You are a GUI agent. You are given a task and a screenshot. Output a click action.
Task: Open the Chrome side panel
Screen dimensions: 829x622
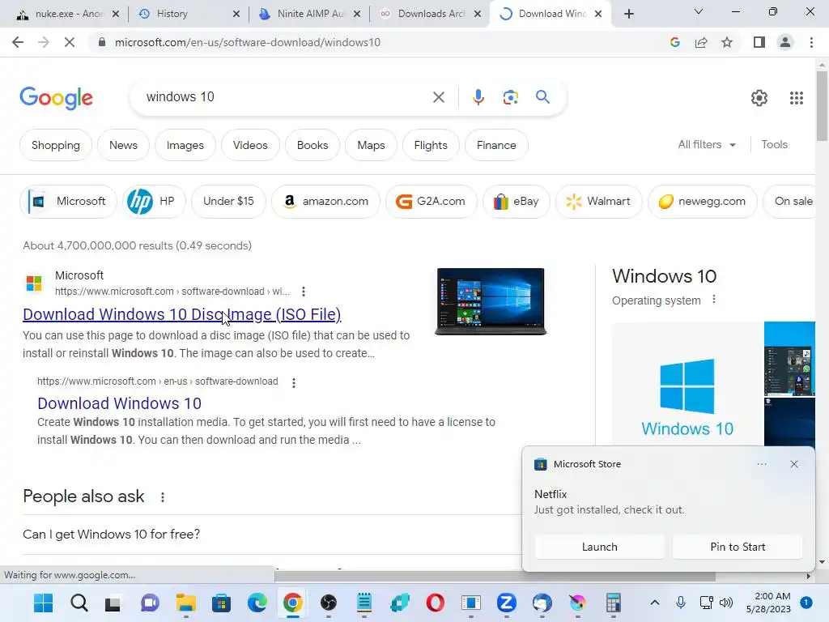(x=759, y=42)
